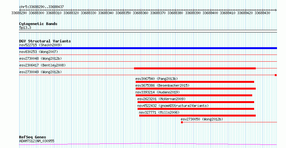Screen dimensions: 286x148
Task: Open variant nsv327771 (Mills2006) label
Action: point(159,112)
